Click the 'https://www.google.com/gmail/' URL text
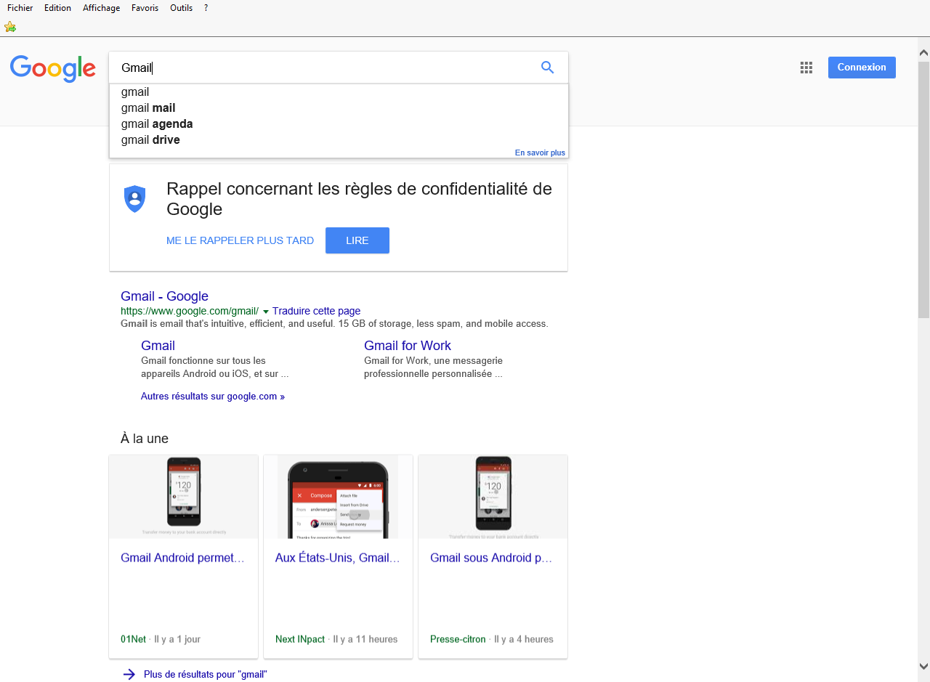The width and height of the screenshot is (930, 682). pyautogui.click(x=190, y=311)
